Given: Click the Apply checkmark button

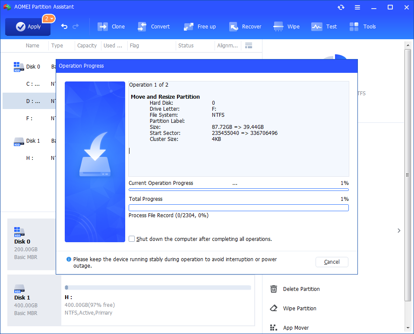Looking at the screenshot, I should pyautogui.click(x=28, y=27).
